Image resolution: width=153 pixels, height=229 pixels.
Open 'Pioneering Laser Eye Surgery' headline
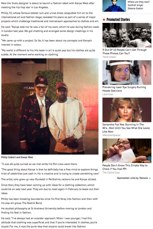pyautogui.click(x=124, y=89)
